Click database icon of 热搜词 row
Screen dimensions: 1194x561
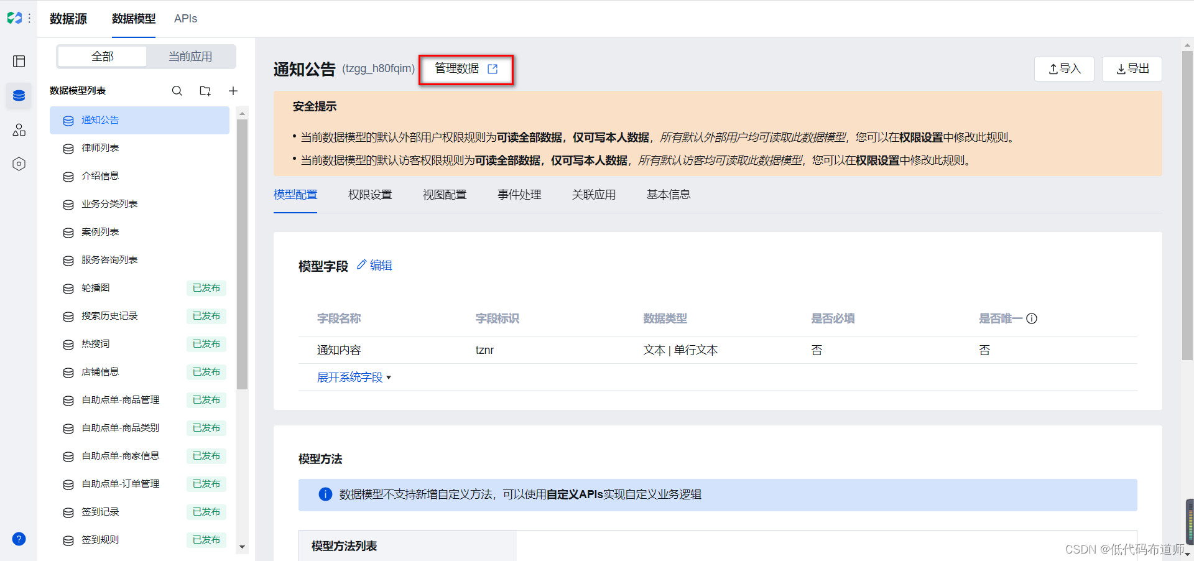coord(68,345)
